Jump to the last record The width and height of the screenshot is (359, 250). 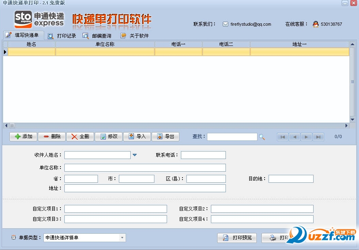click(x=318, y=137)
